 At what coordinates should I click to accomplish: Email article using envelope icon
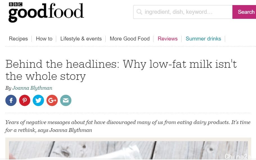click(x=66, y=100)
